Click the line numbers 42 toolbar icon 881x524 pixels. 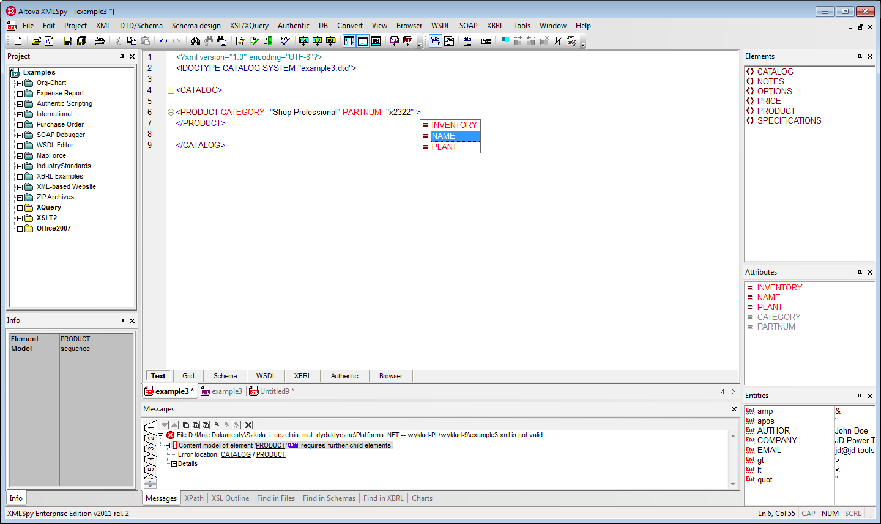[467, 41]
